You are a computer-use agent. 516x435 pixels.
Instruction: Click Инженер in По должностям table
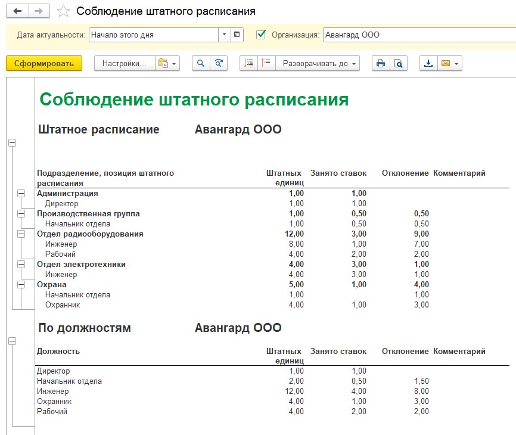(52, 392)
